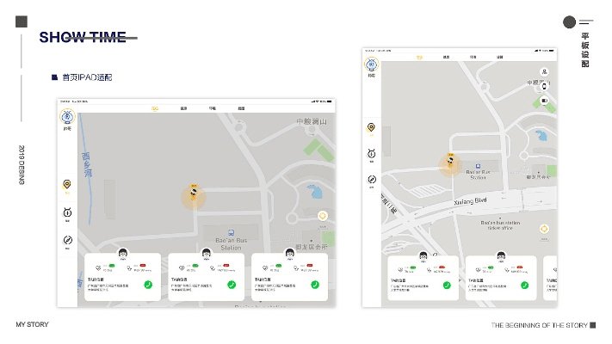
Task: Tap the first card's green call button, landscape view
Action: tap(149, 285)
